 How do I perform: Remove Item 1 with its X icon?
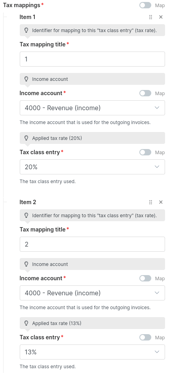(161, 17)
